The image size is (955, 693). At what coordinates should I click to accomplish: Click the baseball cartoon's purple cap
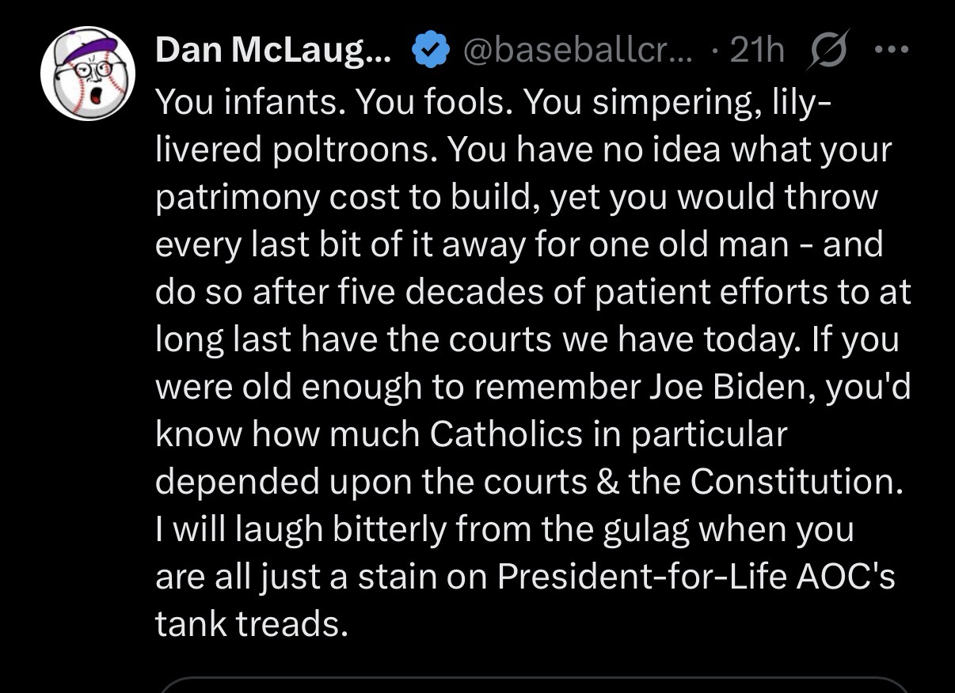(82, 47)
